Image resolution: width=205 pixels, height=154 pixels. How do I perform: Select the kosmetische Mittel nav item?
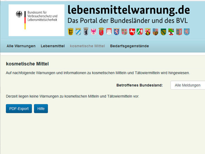(87, 46)
